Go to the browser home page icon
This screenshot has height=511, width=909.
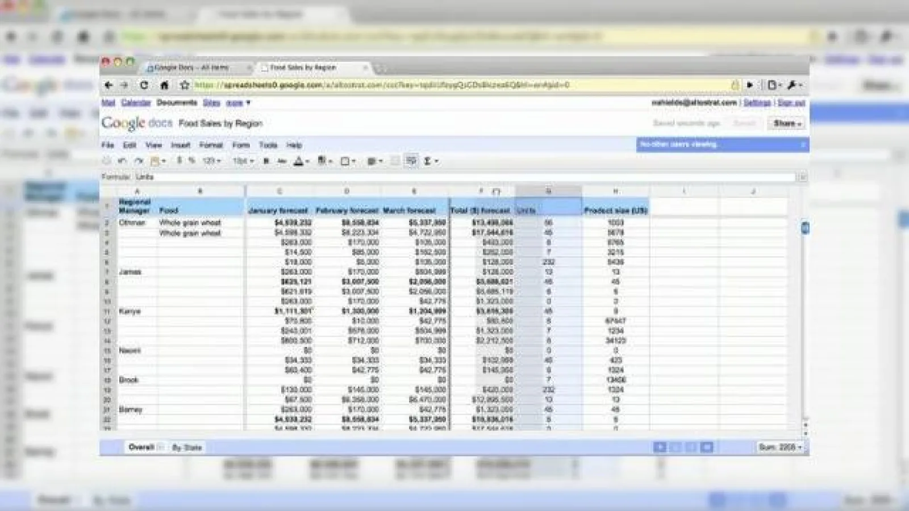pos(164,85)
